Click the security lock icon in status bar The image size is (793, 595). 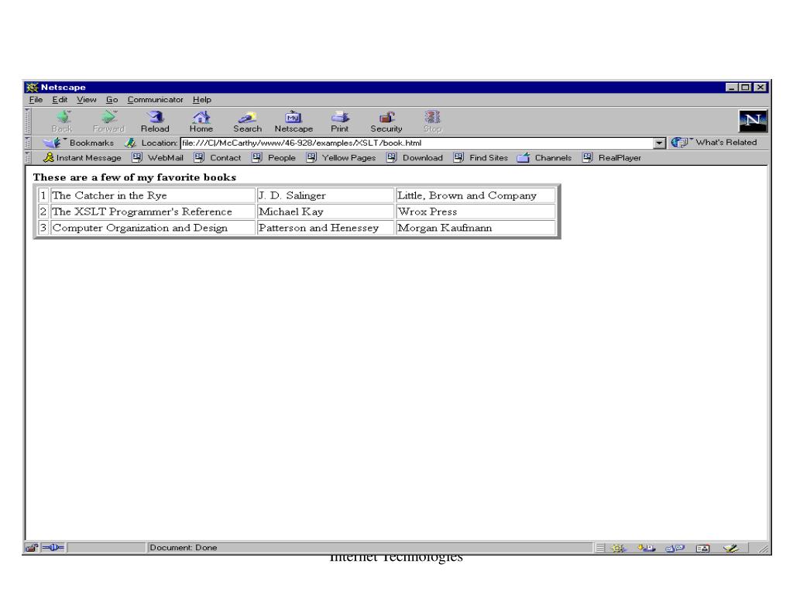(32, 548)
